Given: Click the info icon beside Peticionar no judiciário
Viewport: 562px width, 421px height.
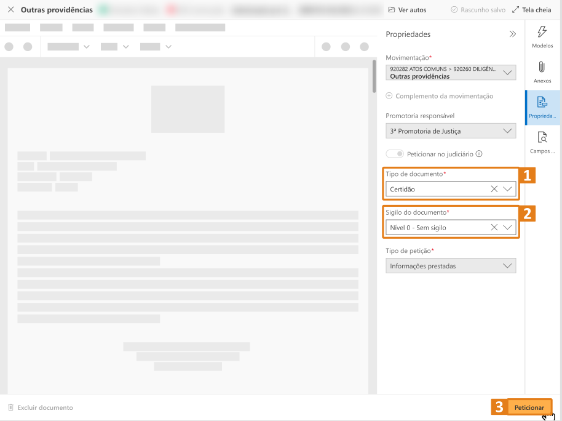Looking at the screenshot, I should [x=479, y=154].
